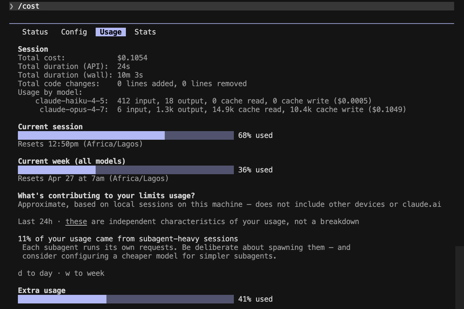Click the terminal scrollbar on the right edge

pyautogui.click(x=460, y=277)
